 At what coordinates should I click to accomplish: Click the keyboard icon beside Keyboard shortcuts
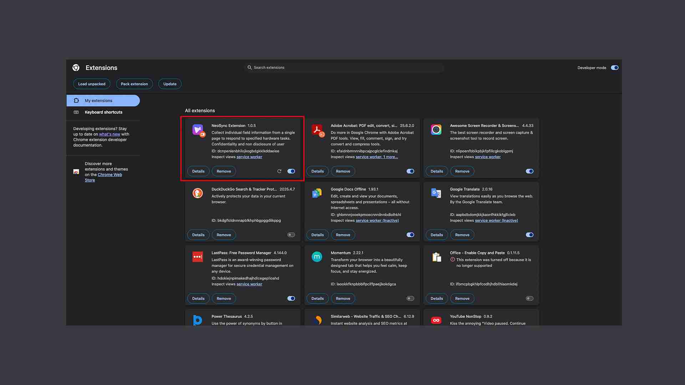click(76, 112)
